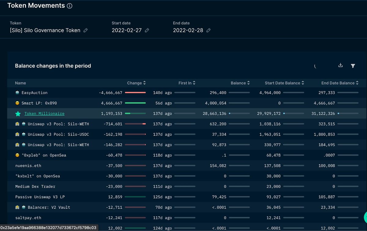
Task: Select the Balancer: V2 Vault entry
Action: (49, 207)
